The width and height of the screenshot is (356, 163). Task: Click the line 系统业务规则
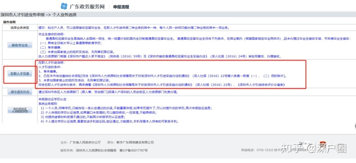click(47, 104)
